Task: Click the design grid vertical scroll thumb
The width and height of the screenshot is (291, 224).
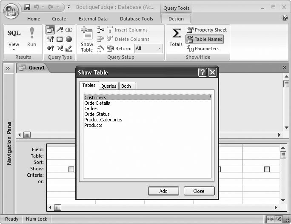Action: click(283, 155)
